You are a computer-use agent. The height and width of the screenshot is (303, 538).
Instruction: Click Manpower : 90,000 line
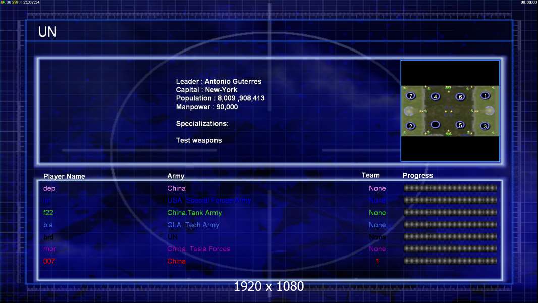(x=206, y=107)
